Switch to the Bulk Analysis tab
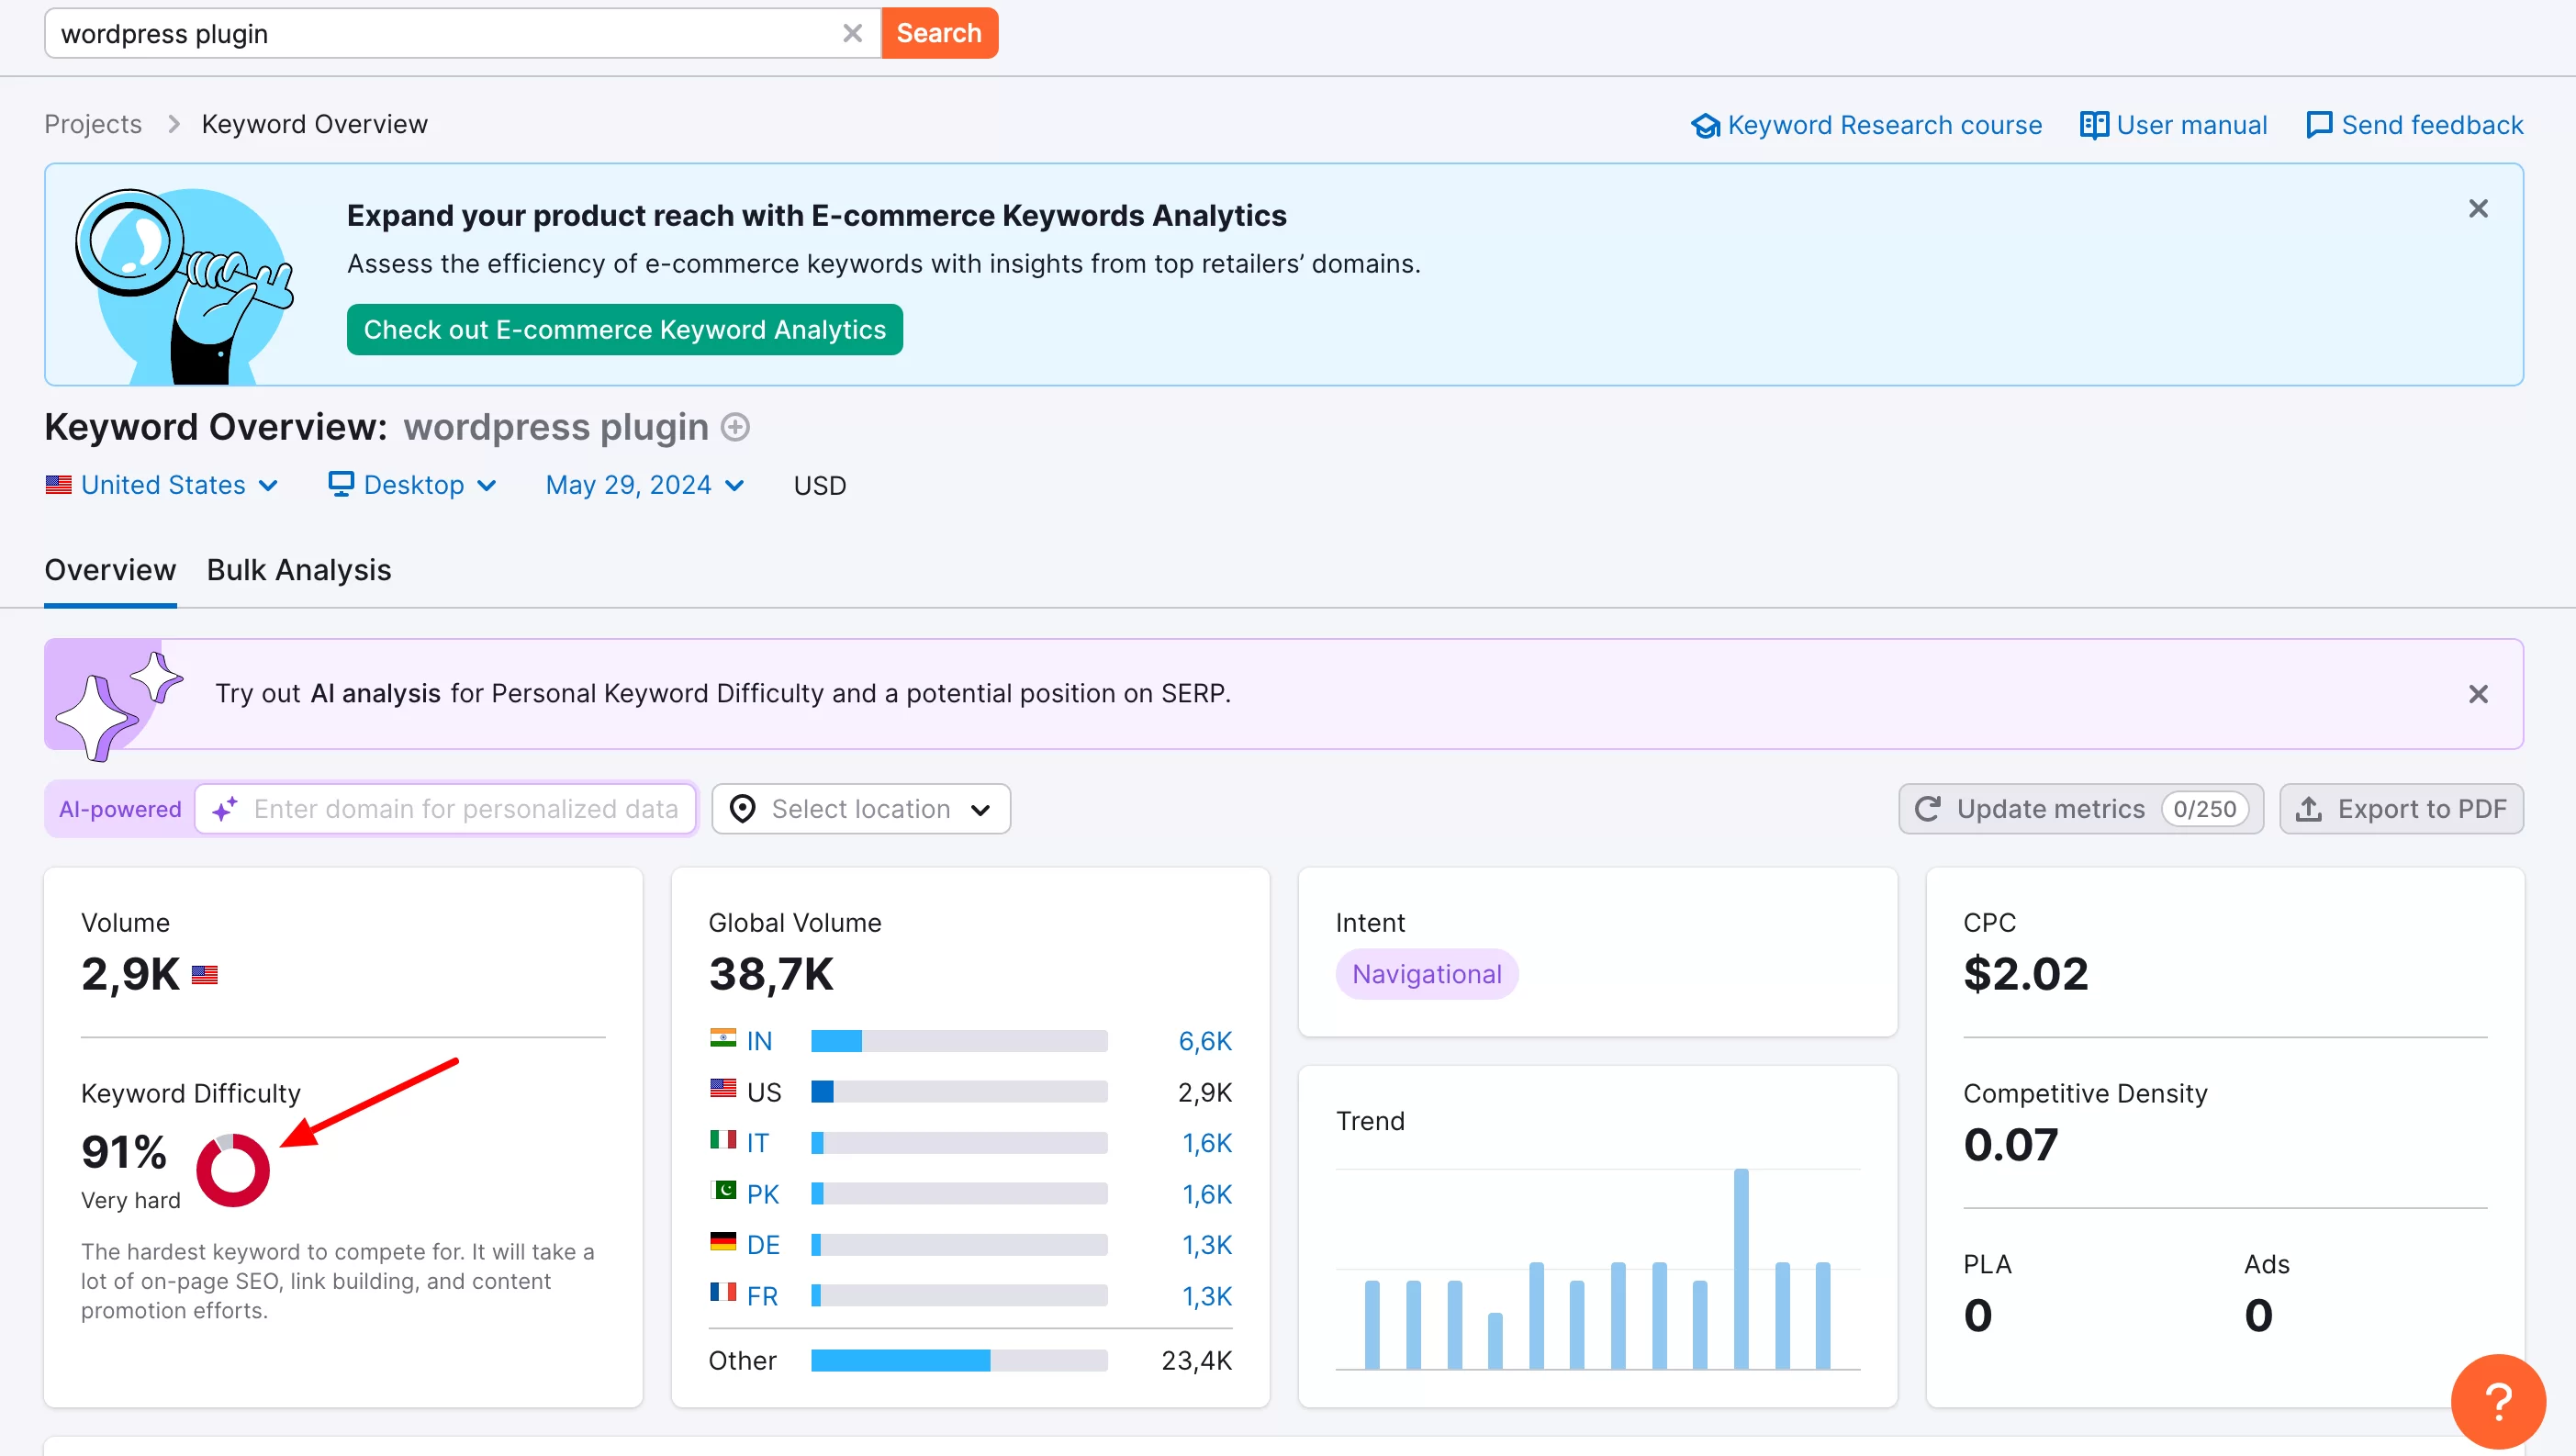 pos(296,570)
